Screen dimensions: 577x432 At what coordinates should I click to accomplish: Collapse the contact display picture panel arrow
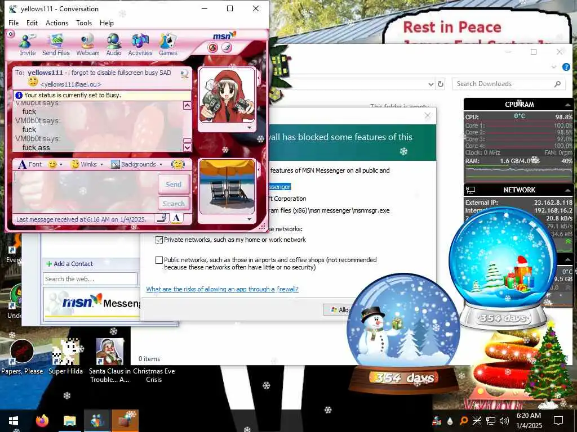coord(259,78)
